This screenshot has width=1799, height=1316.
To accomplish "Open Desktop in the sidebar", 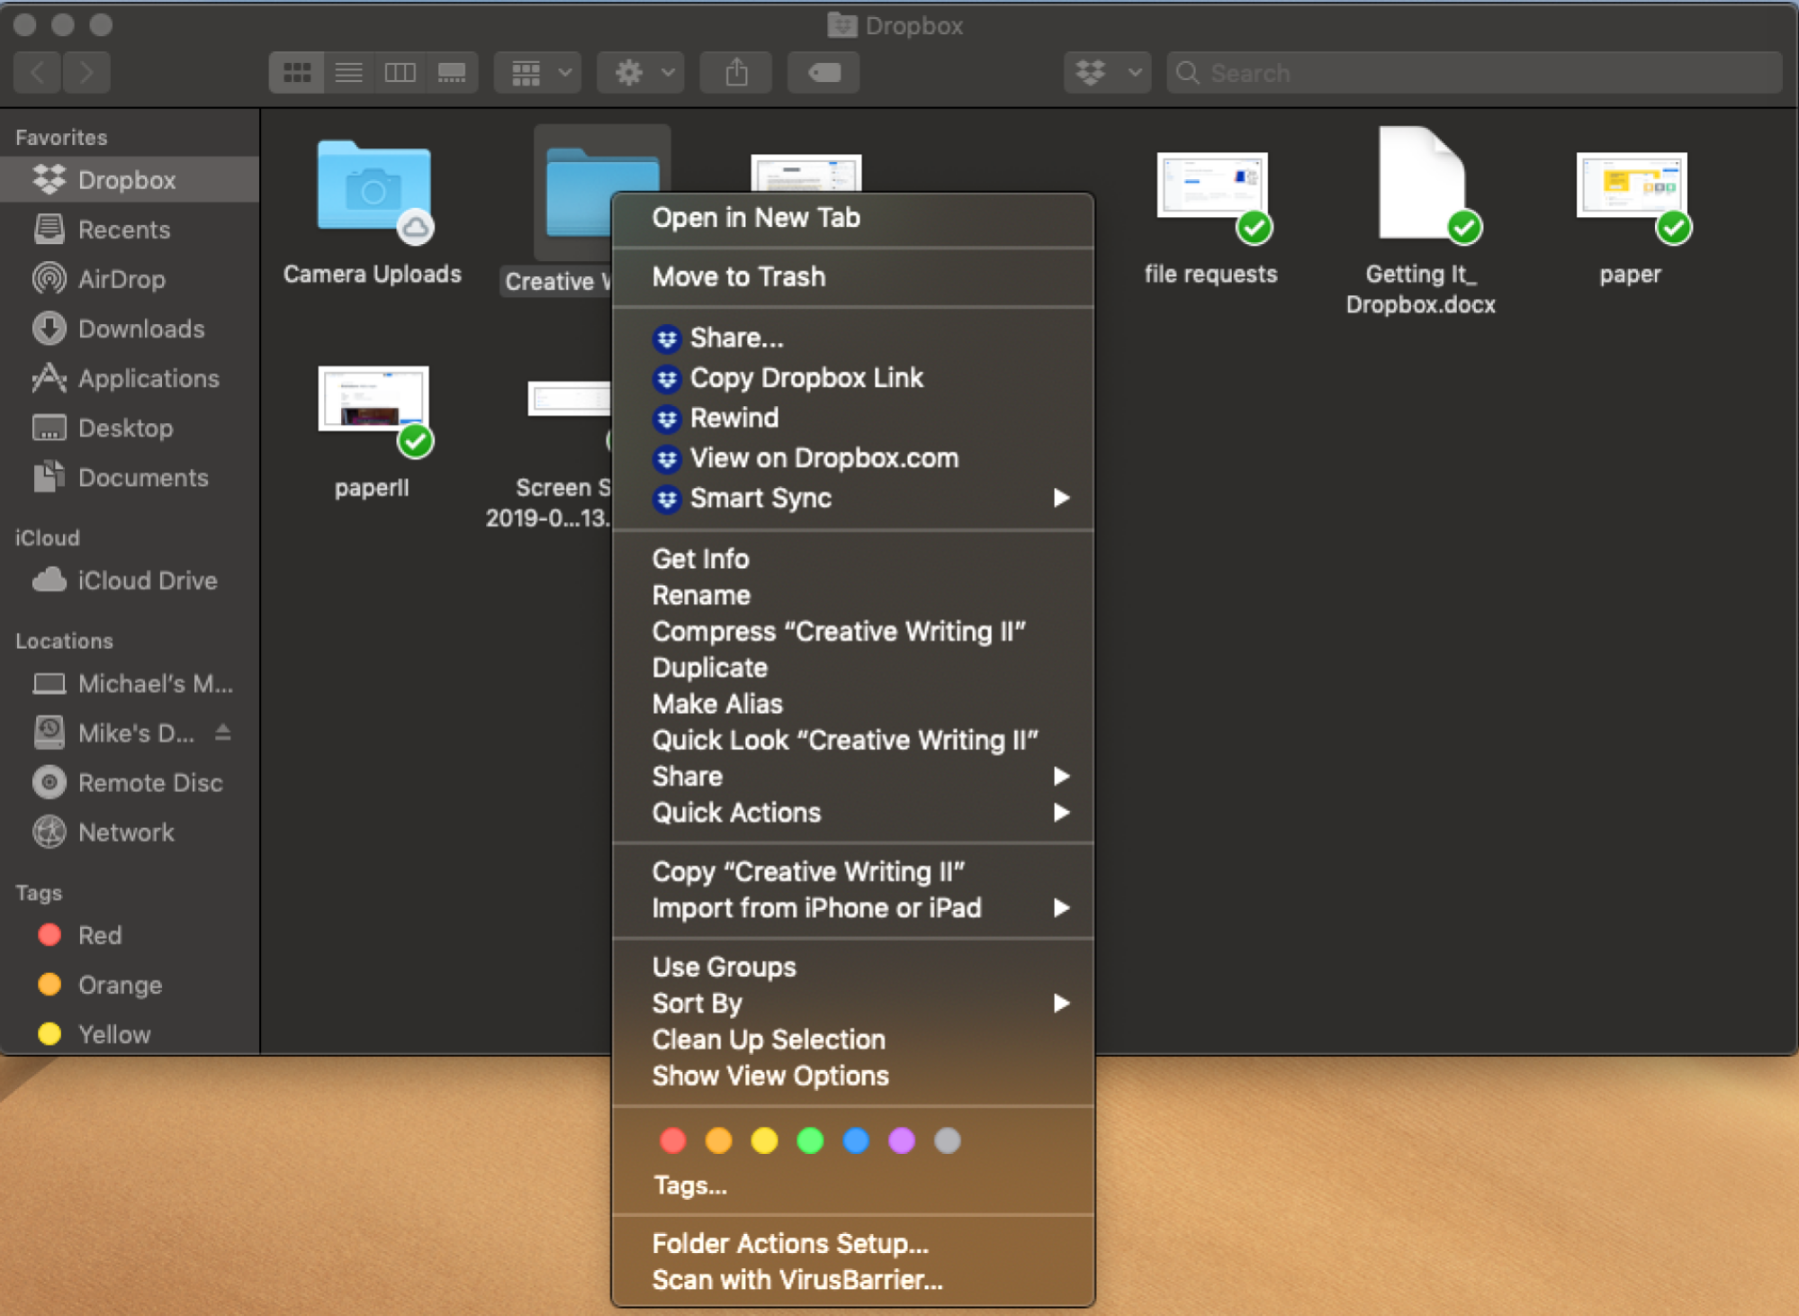I will point(130,428).
